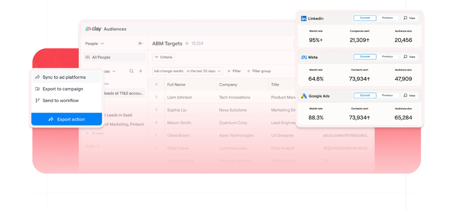
Task: Click the Filter button
Action: click(234, 71)
